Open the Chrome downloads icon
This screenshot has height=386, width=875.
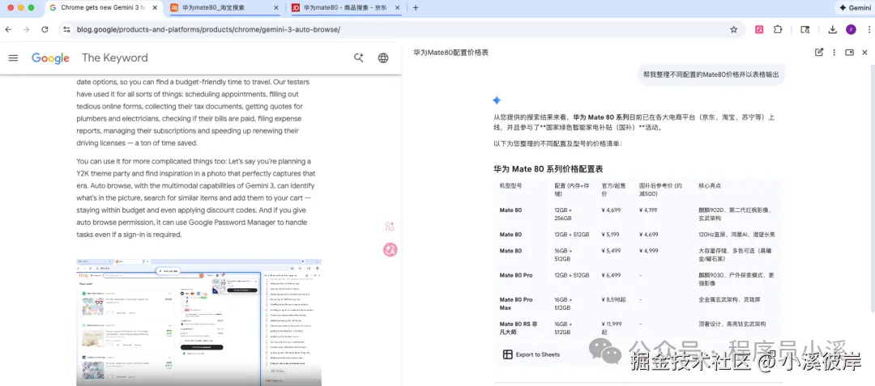tap(832, 29)
